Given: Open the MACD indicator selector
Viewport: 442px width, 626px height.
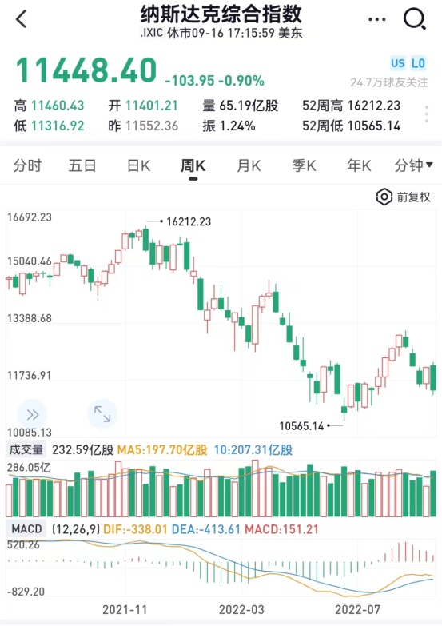Looking at the screenshot, I should tap(26, 529).
